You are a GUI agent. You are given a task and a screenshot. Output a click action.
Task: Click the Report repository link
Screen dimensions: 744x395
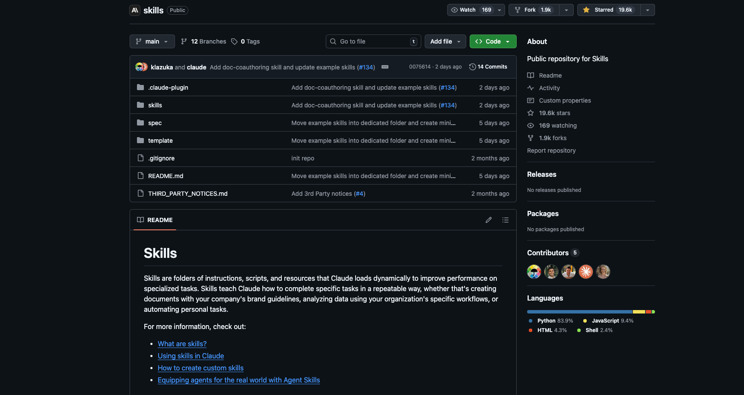[x=551, y=150]
